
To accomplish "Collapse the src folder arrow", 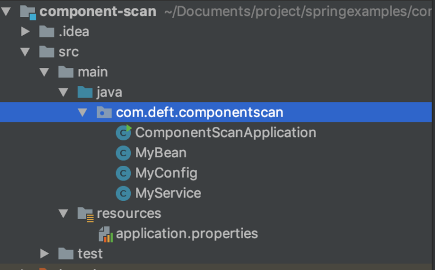I will point(25,52).
